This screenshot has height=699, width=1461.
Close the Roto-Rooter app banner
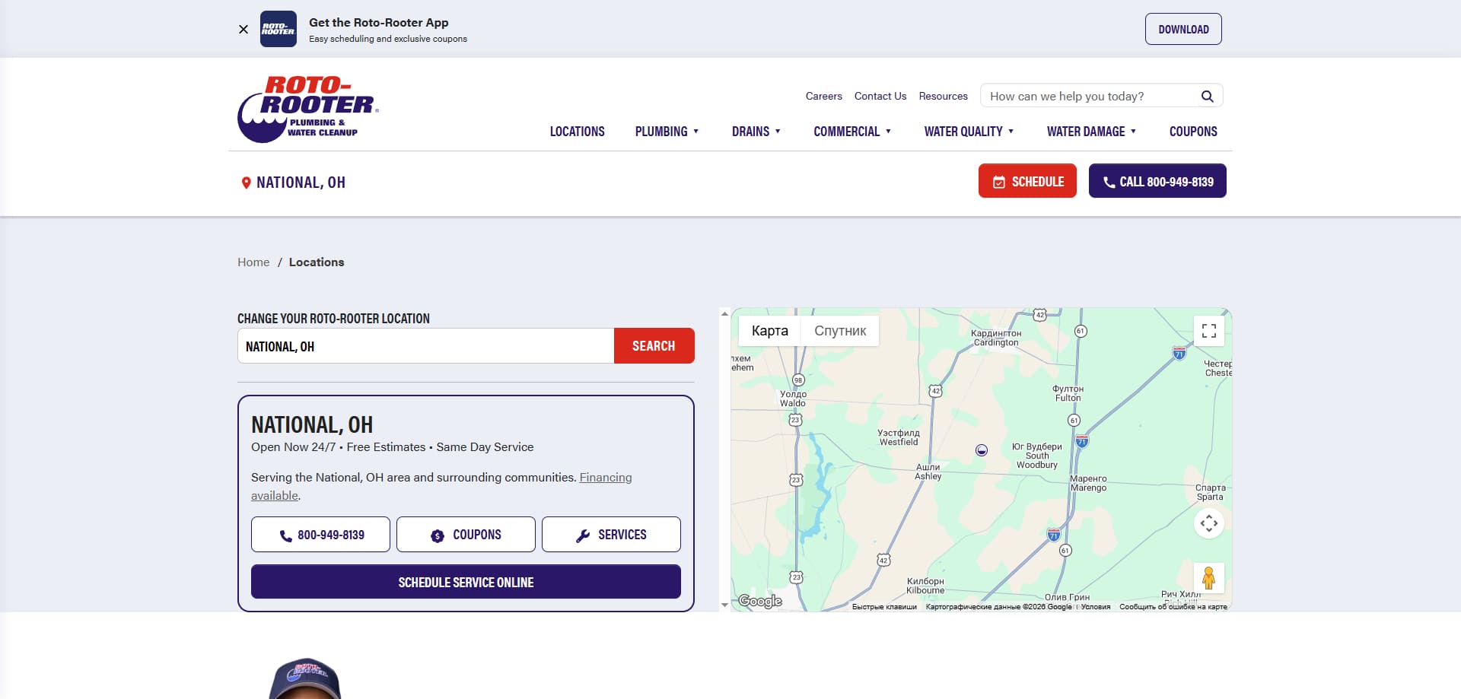click(243, 30)
